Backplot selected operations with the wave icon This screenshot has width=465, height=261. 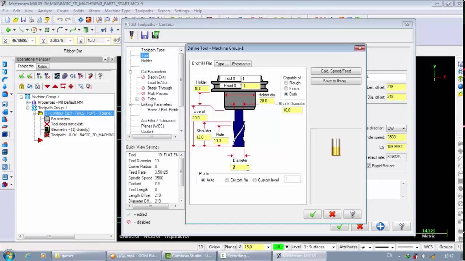pyautogui.click(x=57, y=76)
